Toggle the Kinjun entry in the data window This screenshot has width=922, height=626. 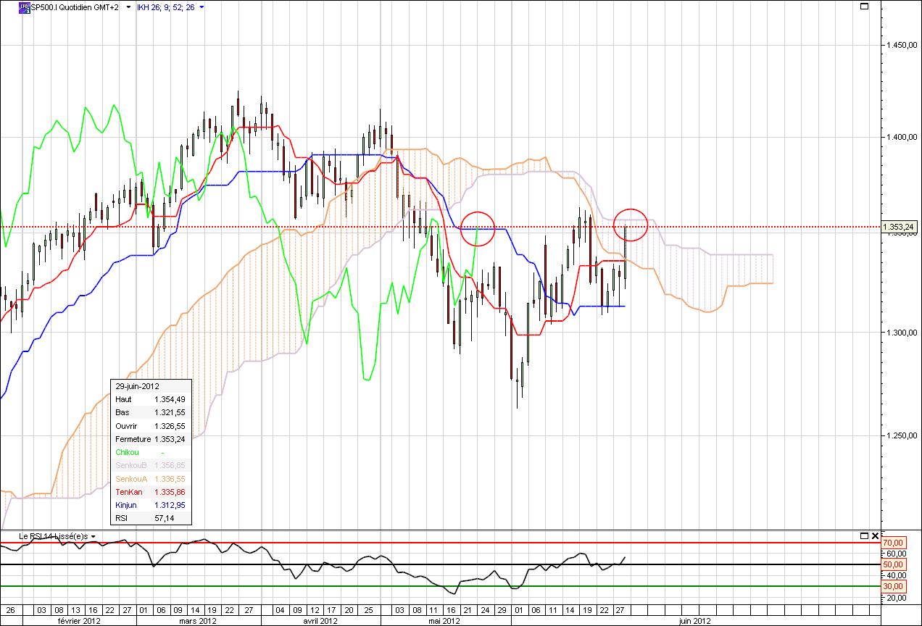pos(128,505)
